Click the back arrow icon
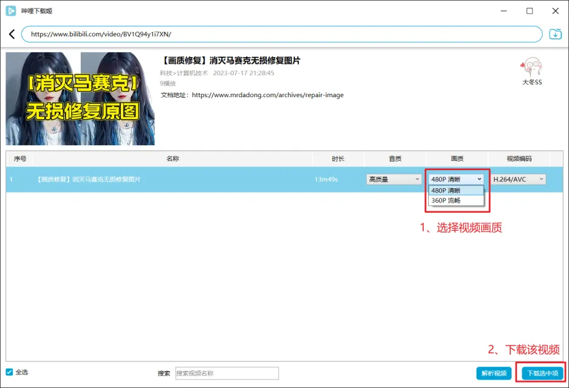The width and height of the screenshot is (569, 388). coord(12,35)
